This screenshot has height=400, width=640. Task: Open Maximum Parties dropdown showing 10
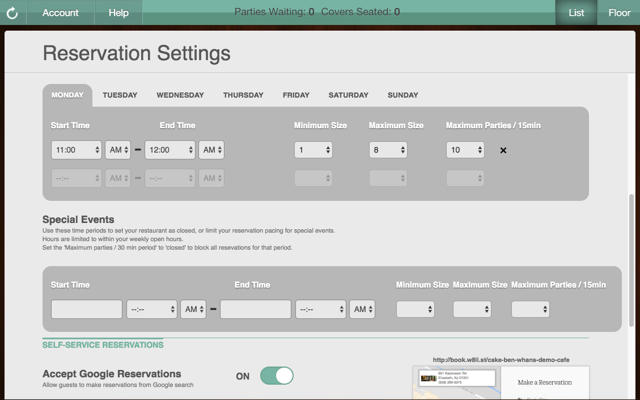[465, 150]
